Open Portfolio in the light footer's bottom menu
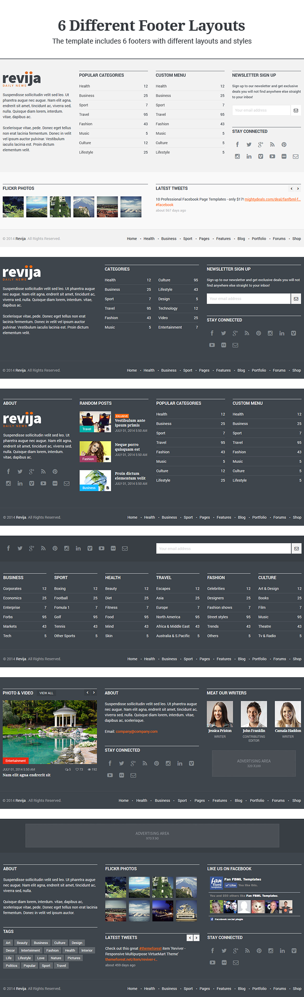 259,239
